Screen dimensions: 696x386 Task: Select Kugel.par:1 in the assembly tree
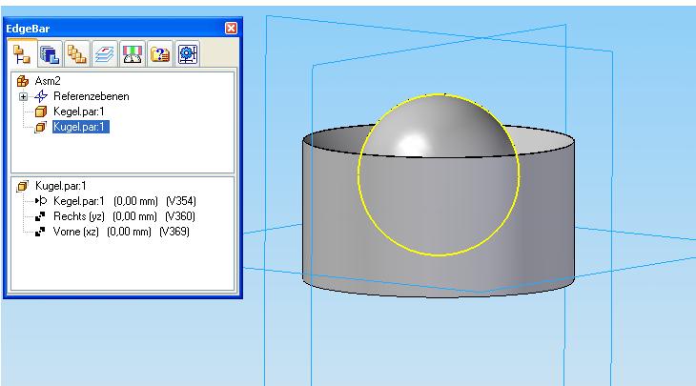point(80,126)
